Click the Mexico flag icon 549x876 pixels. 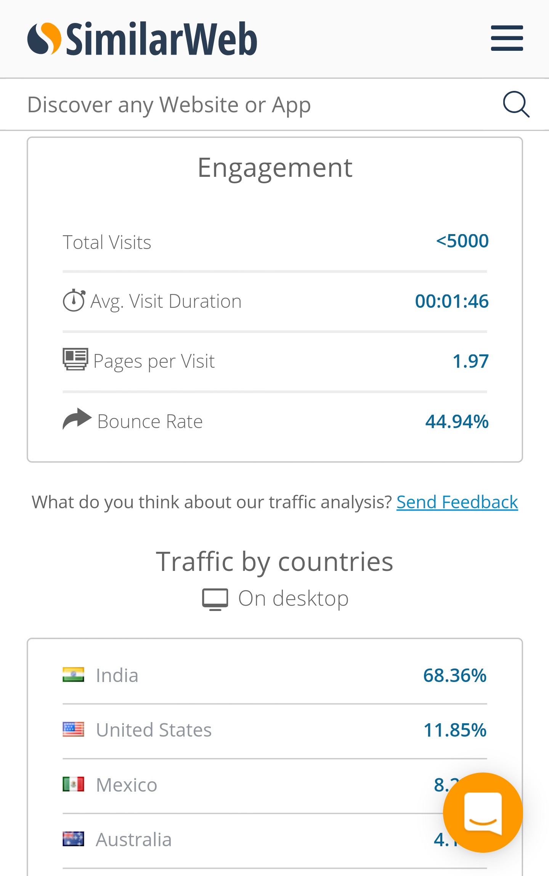click(73, 784)
